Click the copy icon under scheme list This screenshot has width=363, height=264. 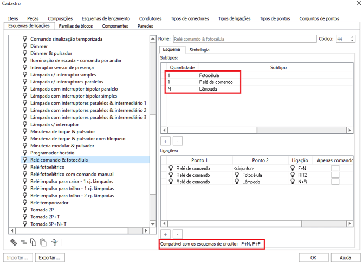tap(34, 242)
